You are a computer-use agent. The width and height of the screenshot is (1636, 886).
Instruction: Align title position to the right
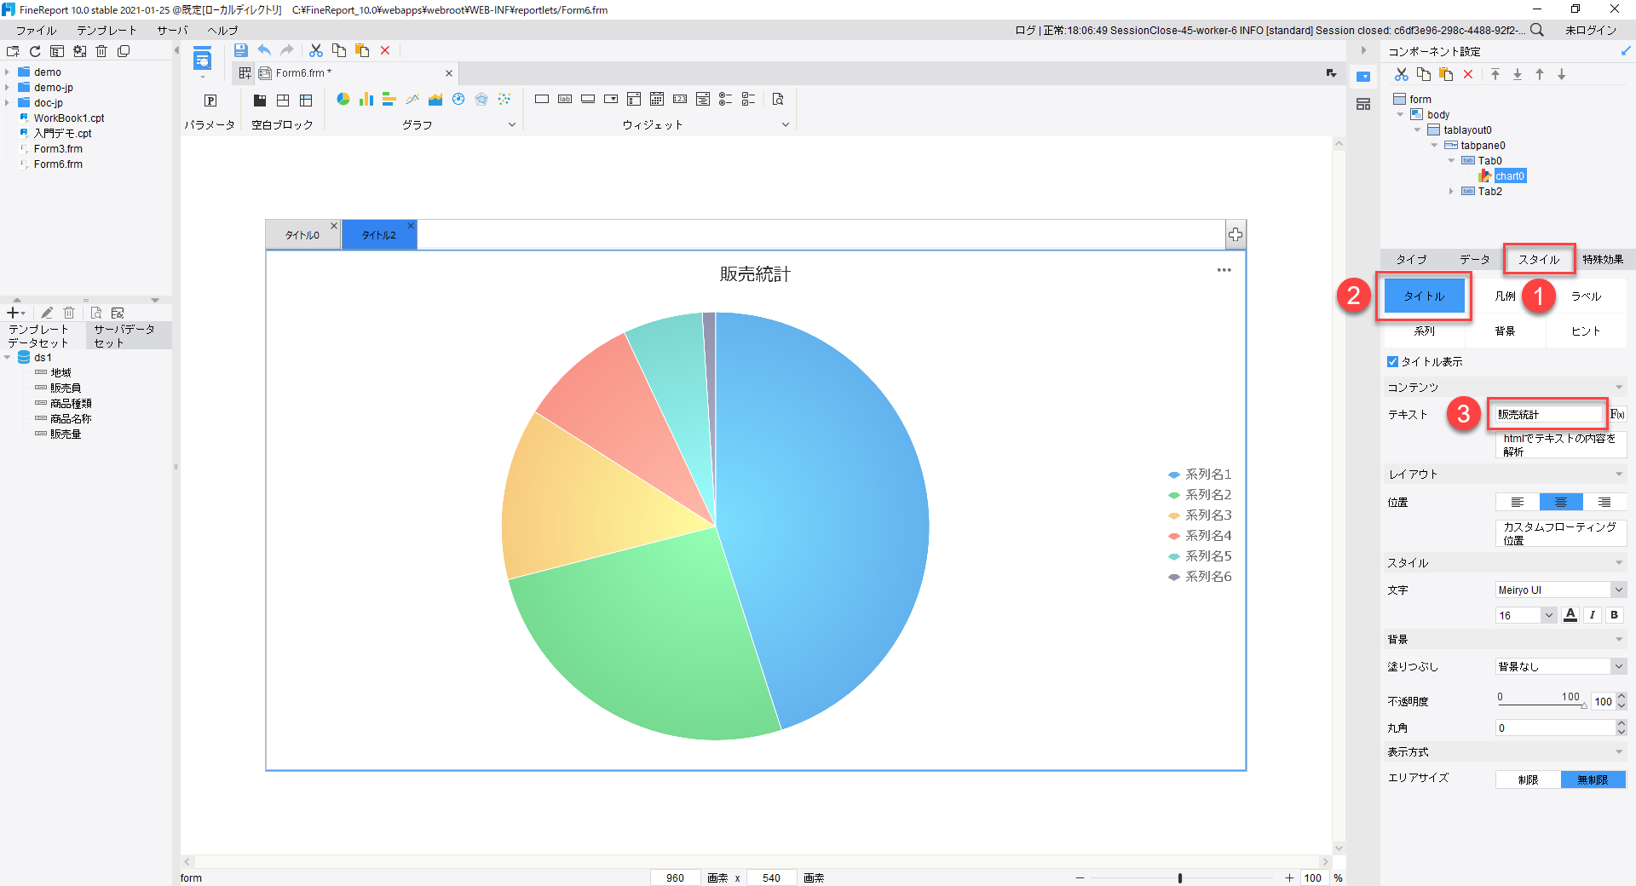1604,502
